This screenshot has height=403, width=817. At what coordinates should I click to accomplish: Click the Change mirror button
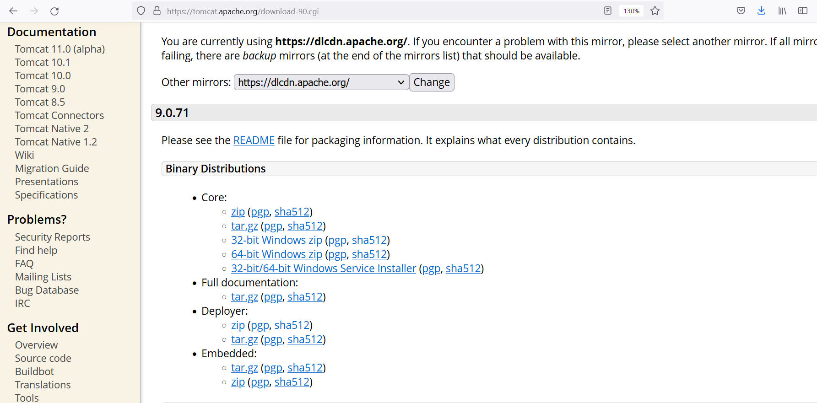[432, 82]
